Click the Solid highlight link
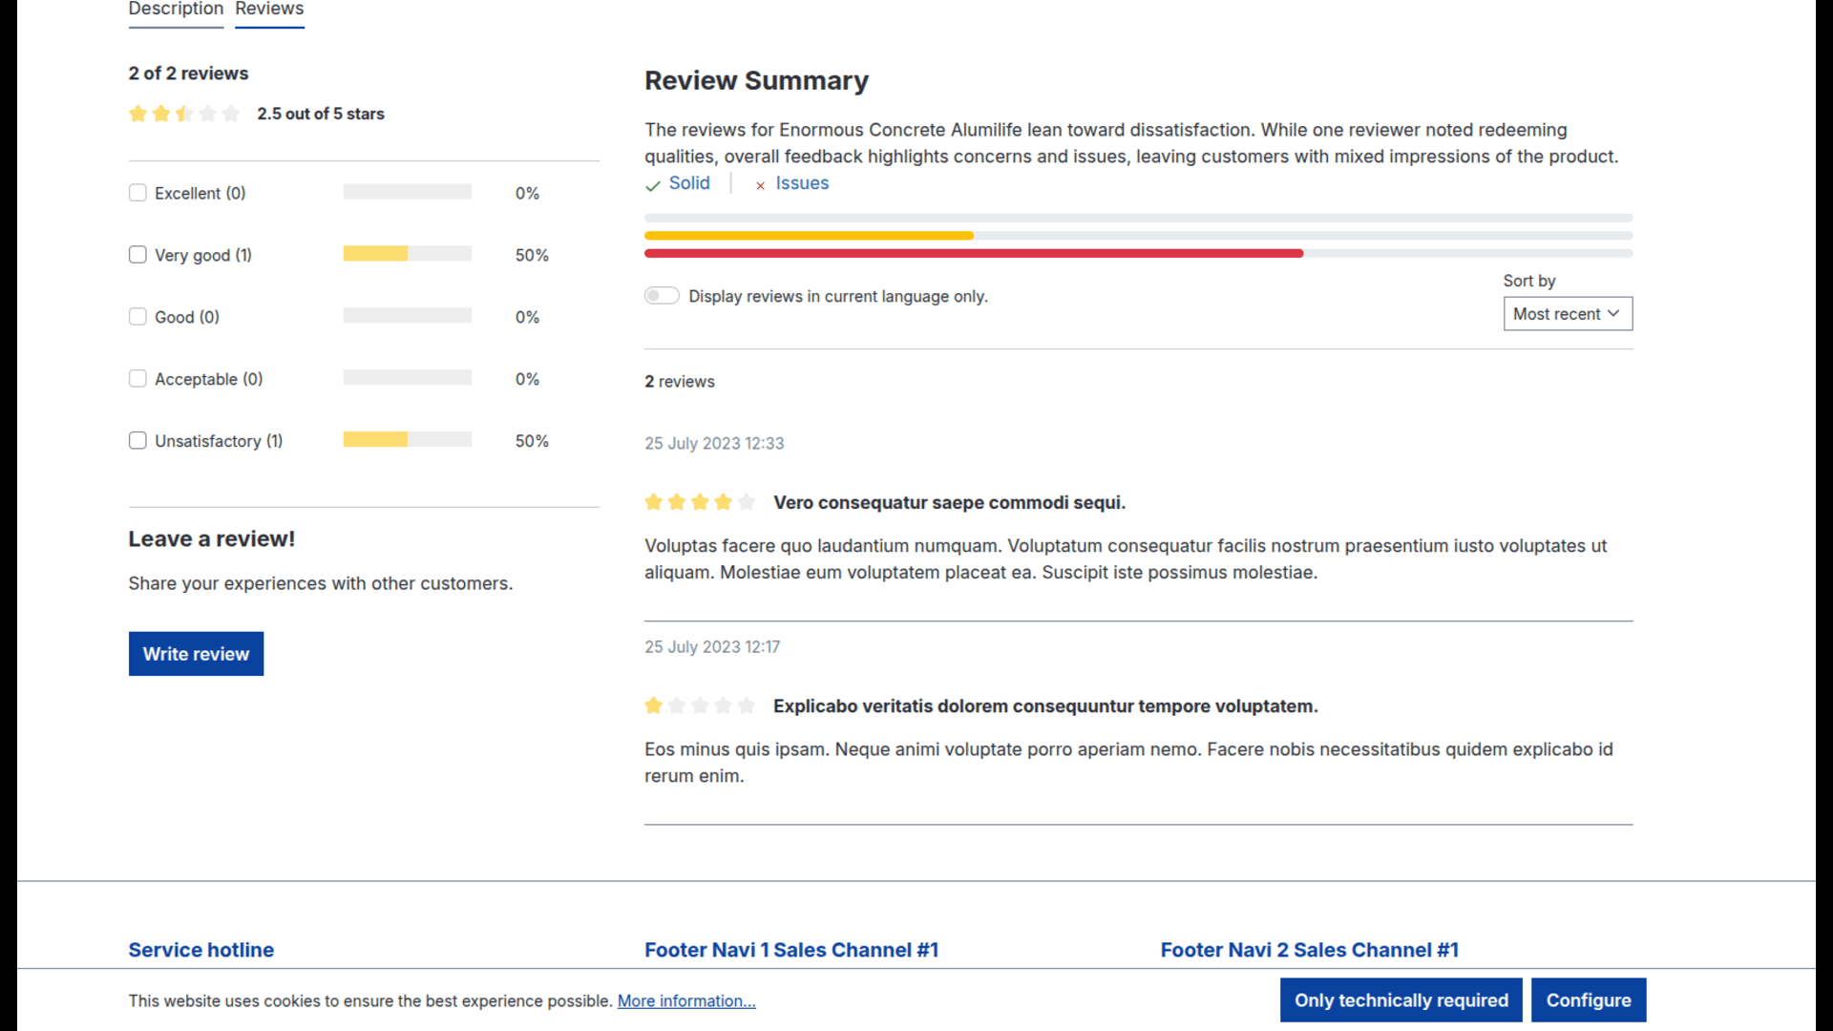 (x=689, y=183)
